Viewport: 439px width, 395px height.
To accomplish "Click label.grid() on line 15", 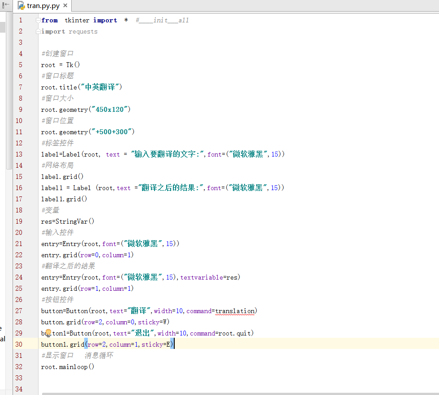I will point(62,177).
